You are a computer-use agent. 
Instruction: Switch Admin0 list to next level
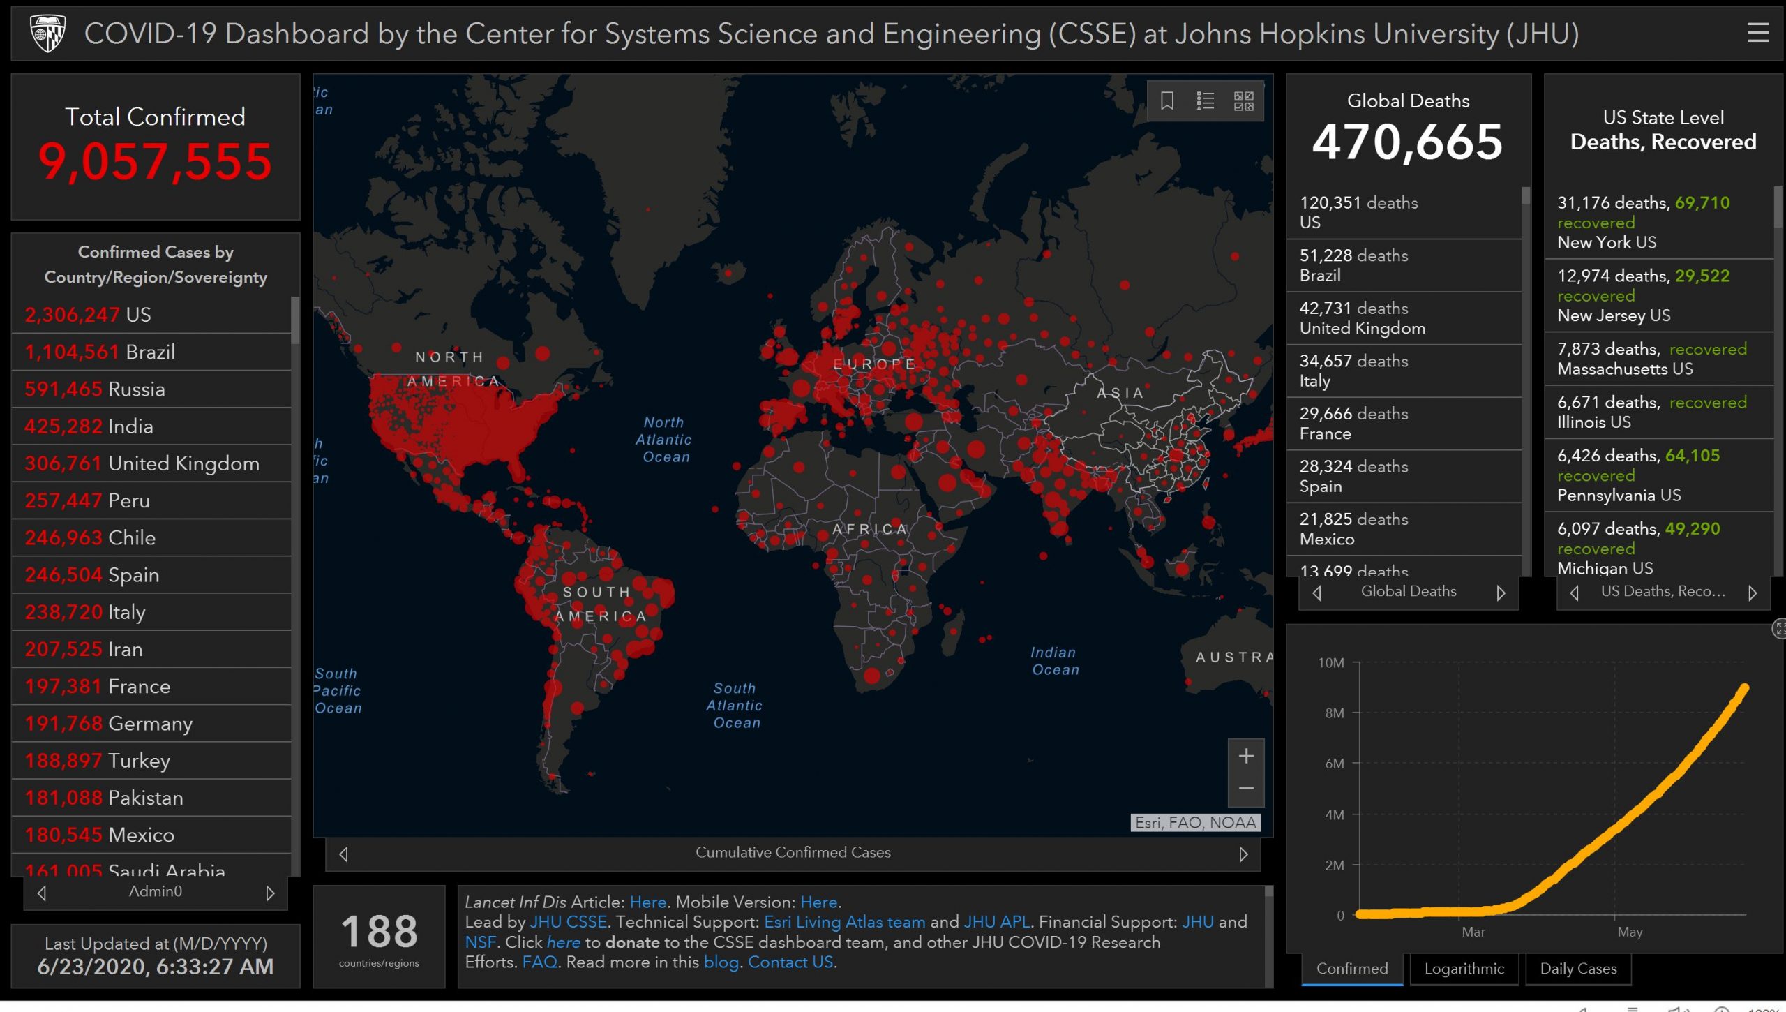[x=270, y=893]
